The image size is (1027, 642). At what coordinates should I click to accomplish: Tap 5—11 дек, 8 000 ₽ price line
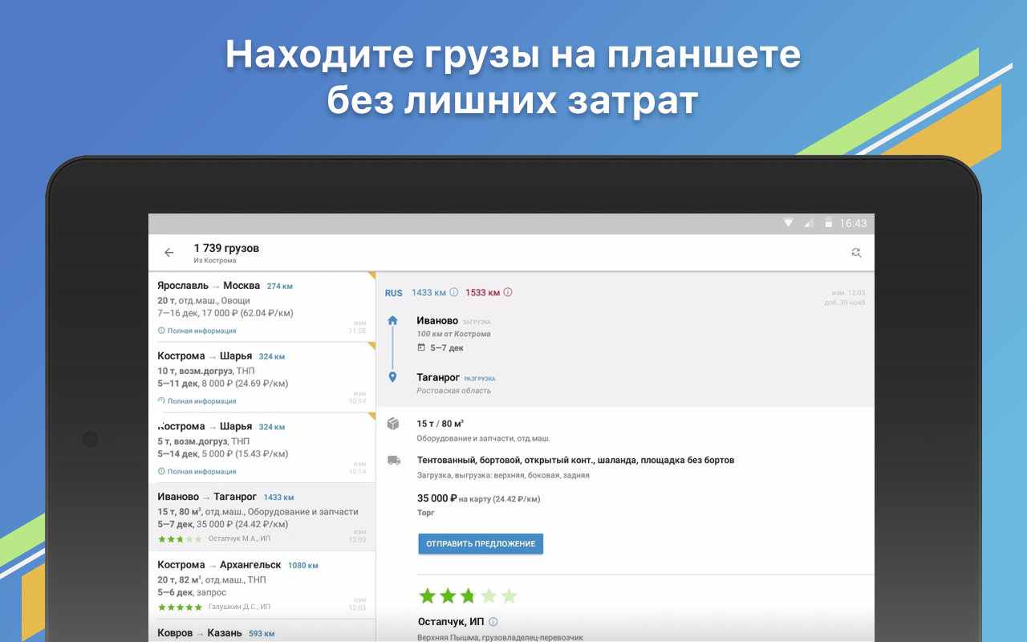[x=223, y=384]
